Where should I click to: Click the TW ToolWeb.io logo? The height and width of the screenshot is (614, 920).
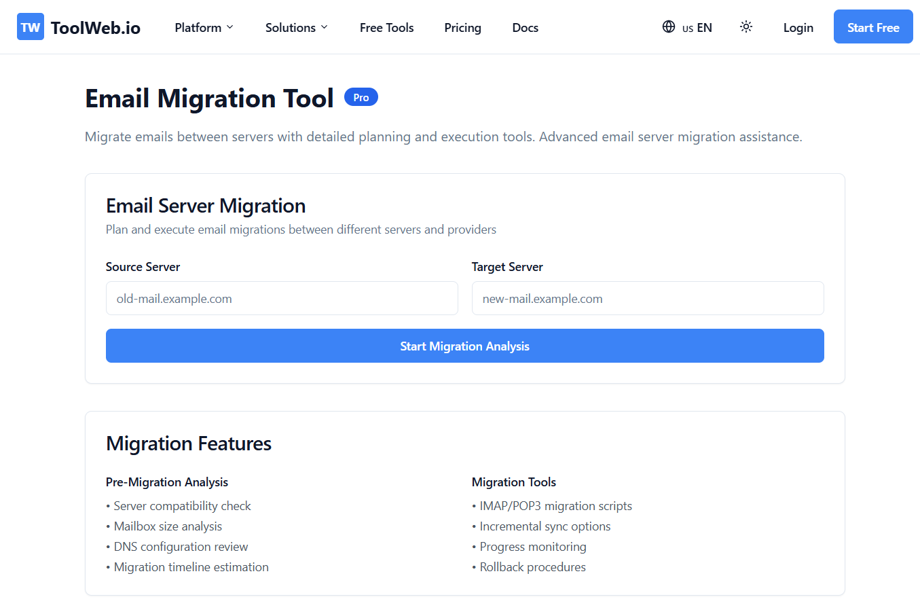(x=77, y=26)
